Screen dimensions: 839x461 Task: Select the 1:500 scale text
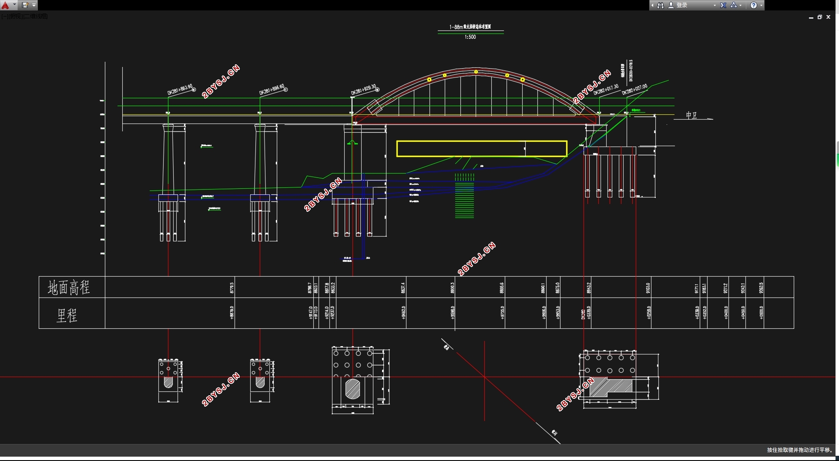click(x=470, y=37)
